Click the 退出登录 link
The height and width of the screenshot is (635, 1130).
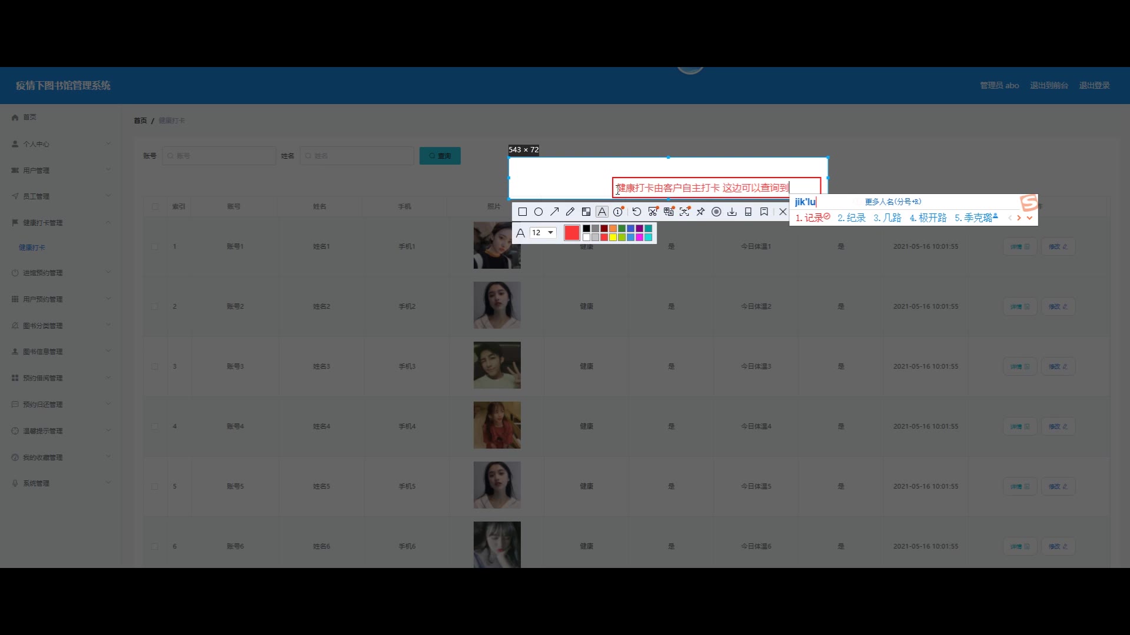[1094, 86]
